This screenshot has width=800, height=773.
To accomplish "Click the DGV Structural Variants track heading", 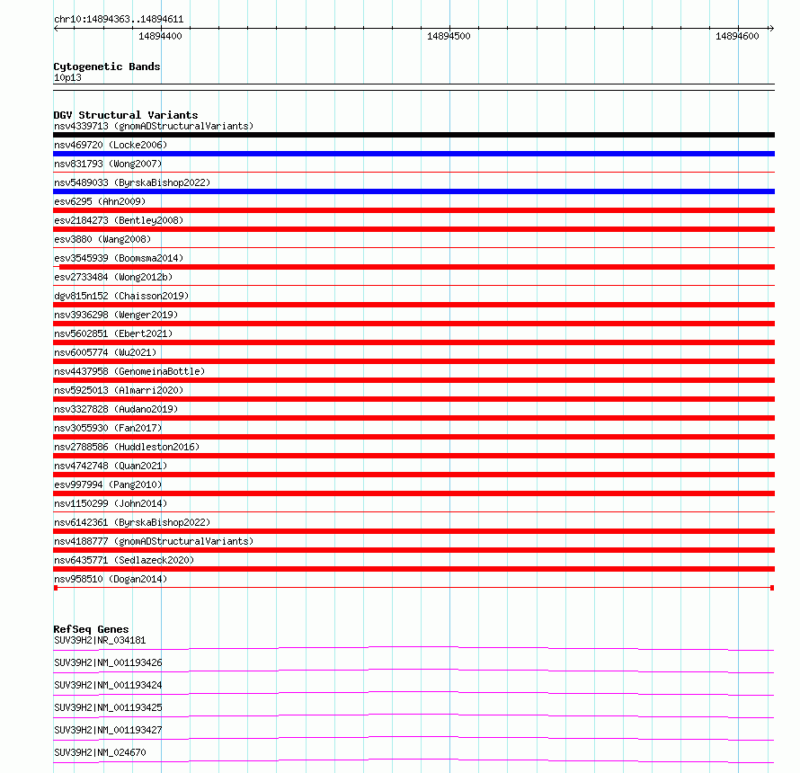I will click(126, 115).
